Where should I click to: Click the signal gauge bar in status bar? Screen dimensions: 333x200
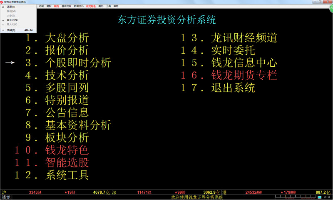296,197
